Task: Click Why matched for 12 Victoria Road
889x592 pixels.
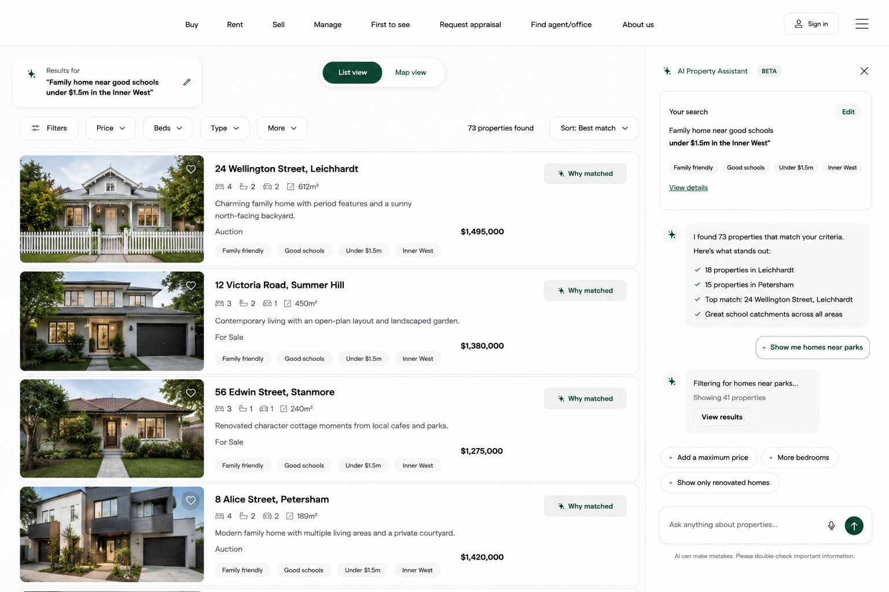Action: (585, 291)
